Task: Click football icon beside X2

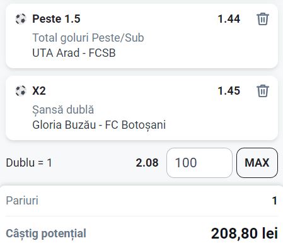Action: [x=21, y=91]
